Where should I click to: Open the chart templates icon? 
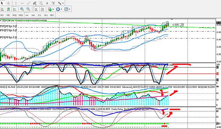(x=66, y=9)
